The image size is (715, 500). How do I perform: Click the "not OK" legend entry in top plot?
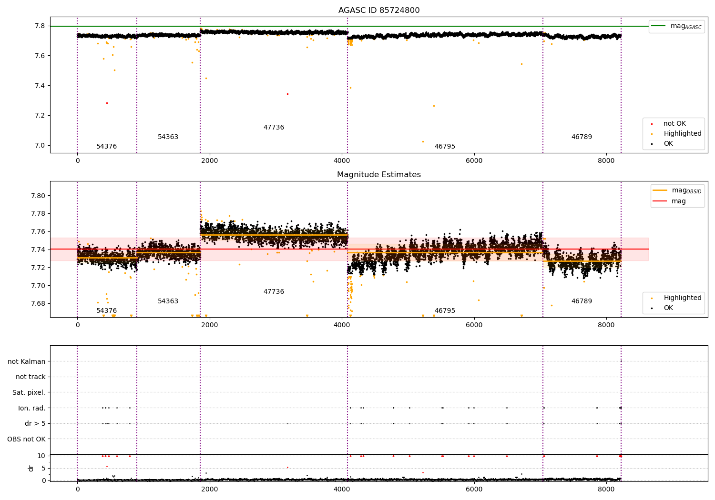click(x=674, y=124)
